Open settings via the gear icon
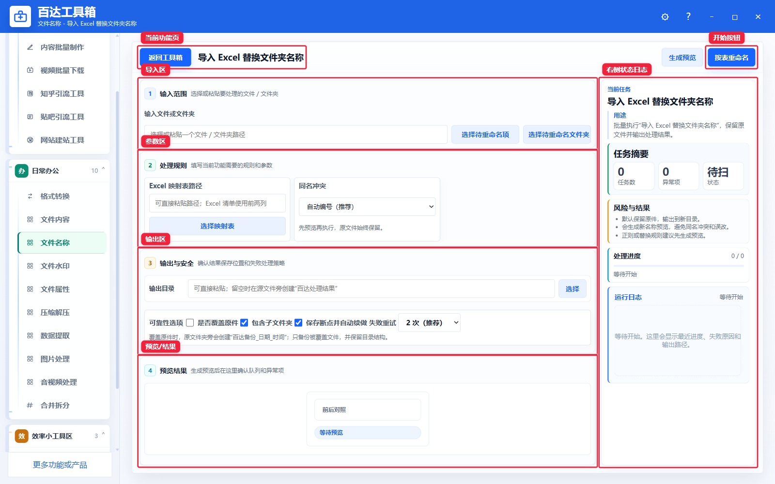 665,17
